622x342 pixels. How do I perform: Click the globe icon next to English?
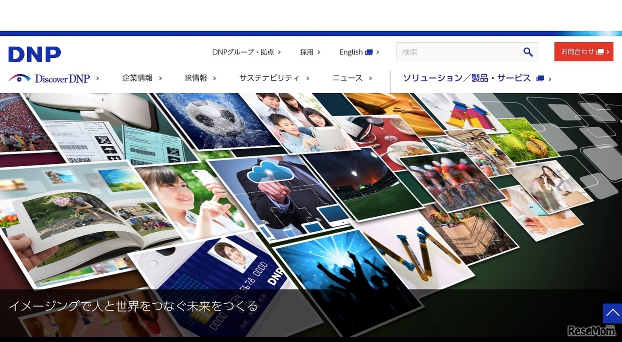click(x=368, y=52)
